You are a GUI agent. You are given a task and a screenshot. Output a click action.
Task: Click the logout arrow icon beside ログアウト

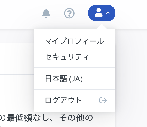pos(103,100)
